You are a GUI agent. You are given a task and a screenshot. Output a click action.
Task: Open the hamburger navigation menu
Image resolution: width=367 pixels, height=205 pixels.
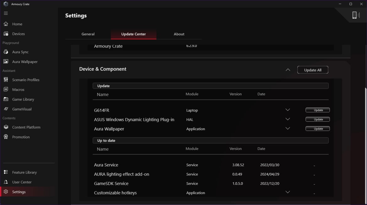(6, 13)
